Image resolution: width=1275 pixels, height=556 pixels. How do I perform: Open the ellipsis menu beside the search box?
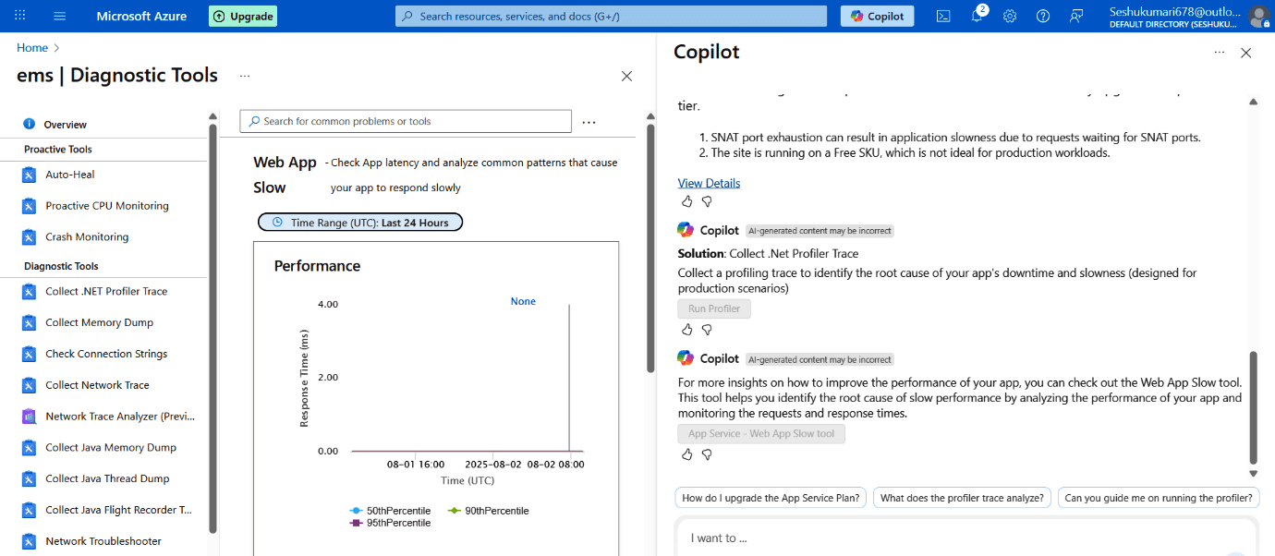pos(589,121)
